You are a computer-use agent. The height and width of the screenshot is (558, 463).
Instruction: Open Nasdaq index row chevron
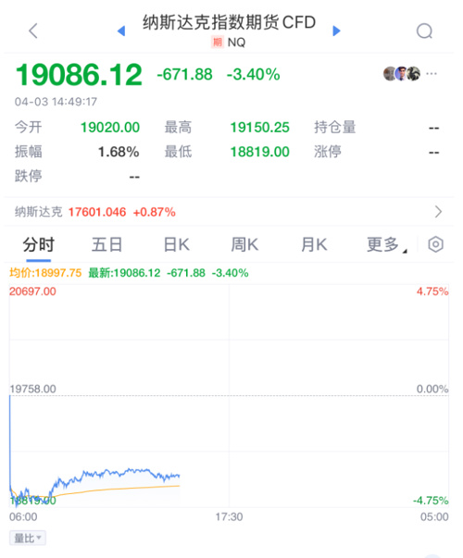[x=438, y=212]
